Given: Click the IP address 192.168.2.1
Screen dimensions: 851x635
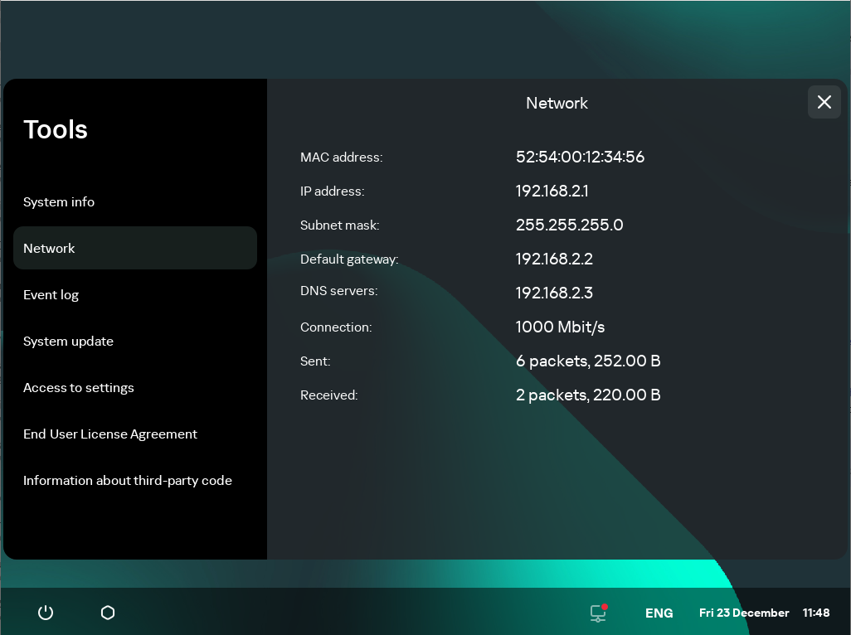Looking at the screenshot, I should point(552,191).
